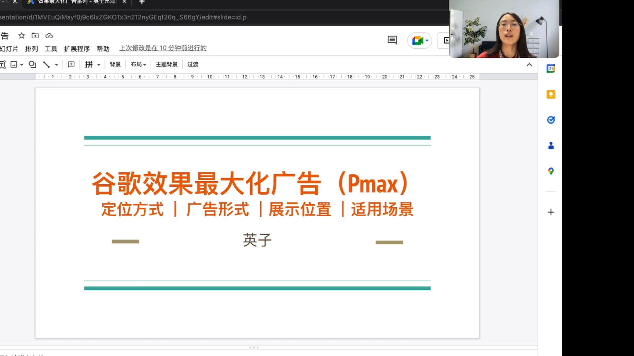Open Google Keep in the side panel
Image resolution: width=634 pixels, height=356 pixels.
(x=551, y=94)
